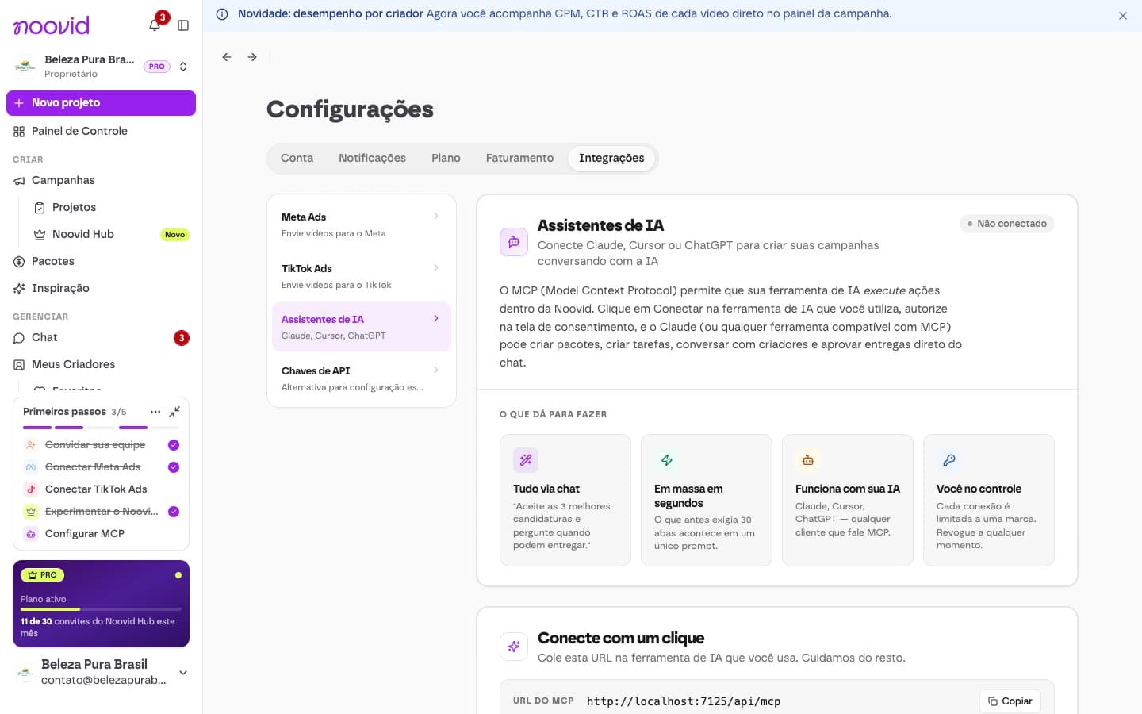Collapse the sidebar panel icon

tap(183, 25)
